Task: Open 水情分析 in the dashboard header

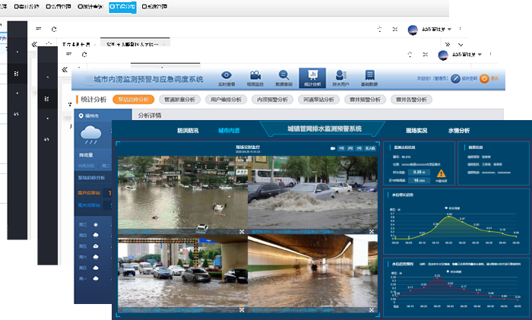Action: click(x=459, y=131)
